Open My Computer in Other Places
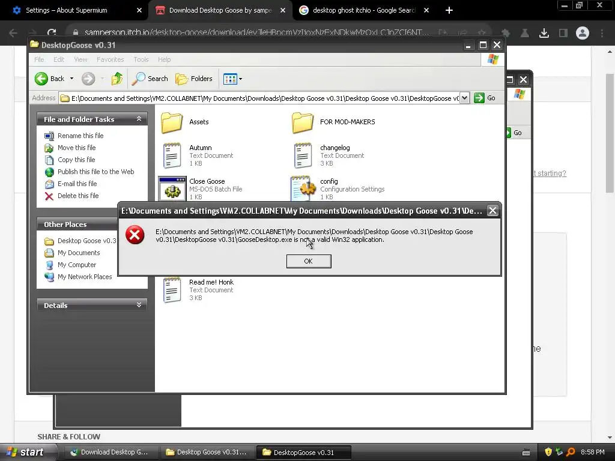The width and height of the screenshot is (615, 461). click(76, 265)
